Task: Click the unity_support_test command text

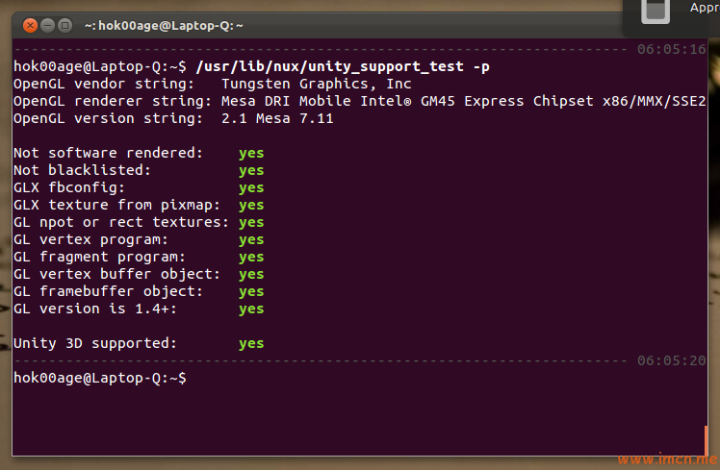Action: 343,67
